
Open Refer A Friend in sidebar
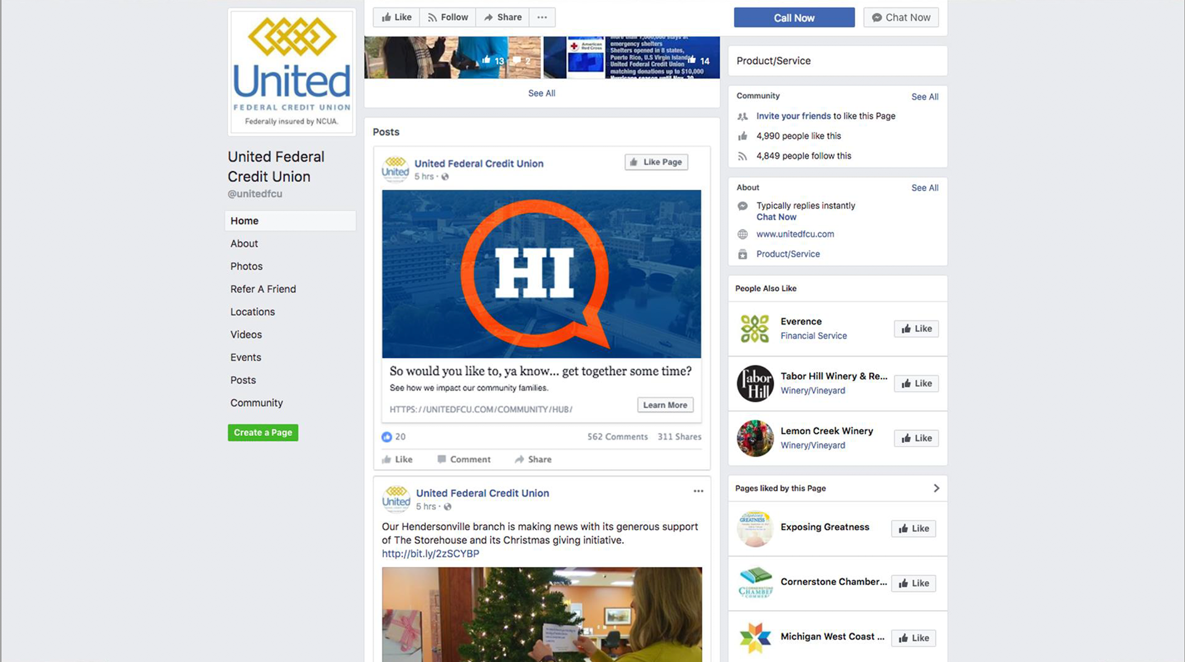click(x=263, y=289)
